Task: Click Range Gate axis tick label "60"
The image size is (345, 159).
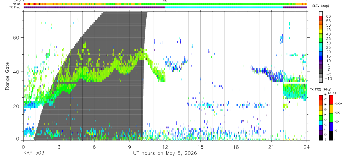Action: pos(16,37)
